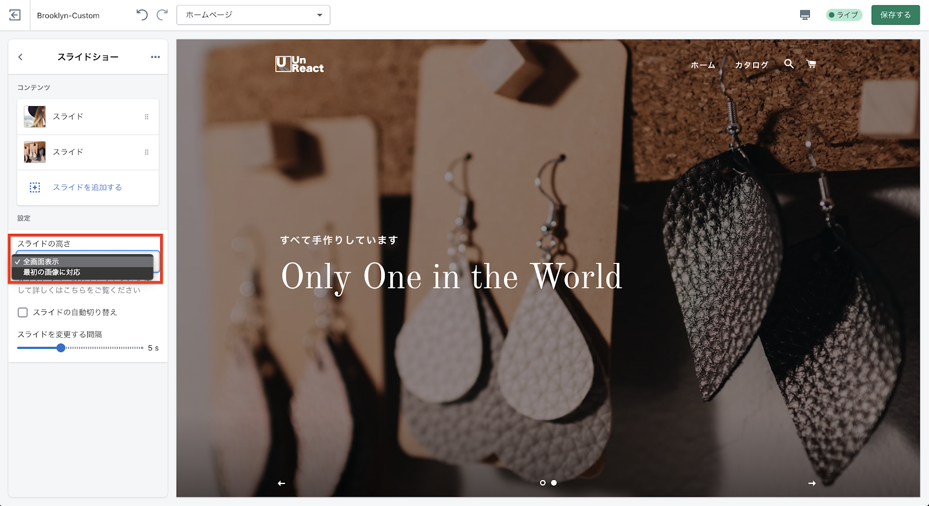Click the desktop preview monitor icon
Screen dimensions: 929x506
tap(805, 15)
